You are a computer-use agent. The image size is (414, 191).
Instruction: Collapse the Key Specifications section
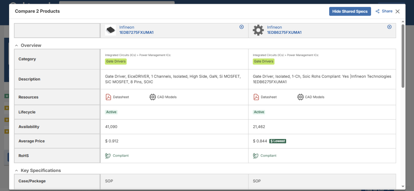tap(16, 171)
